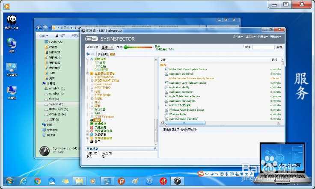This screenshot has width=315, height=189.
Task: Click the Windows Audio service icon
Action: 166,114
